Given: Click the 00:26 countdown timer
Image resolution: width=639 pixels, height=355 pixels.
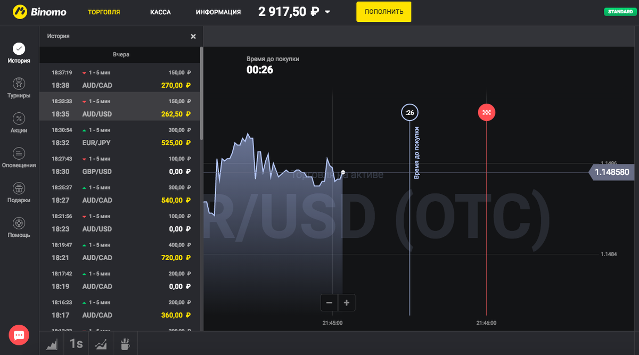Looking at the screenshot, I should coord(260,69).
